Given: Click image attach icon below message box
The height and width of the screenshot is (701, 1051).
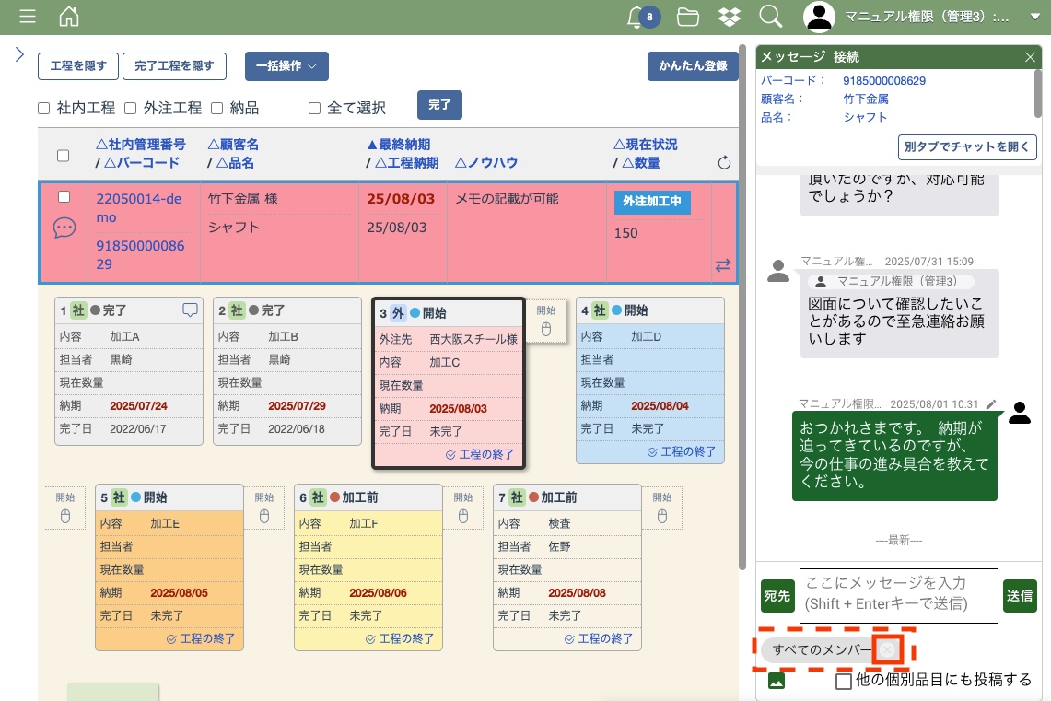Looking at the screenshot, I should (776, 682).
